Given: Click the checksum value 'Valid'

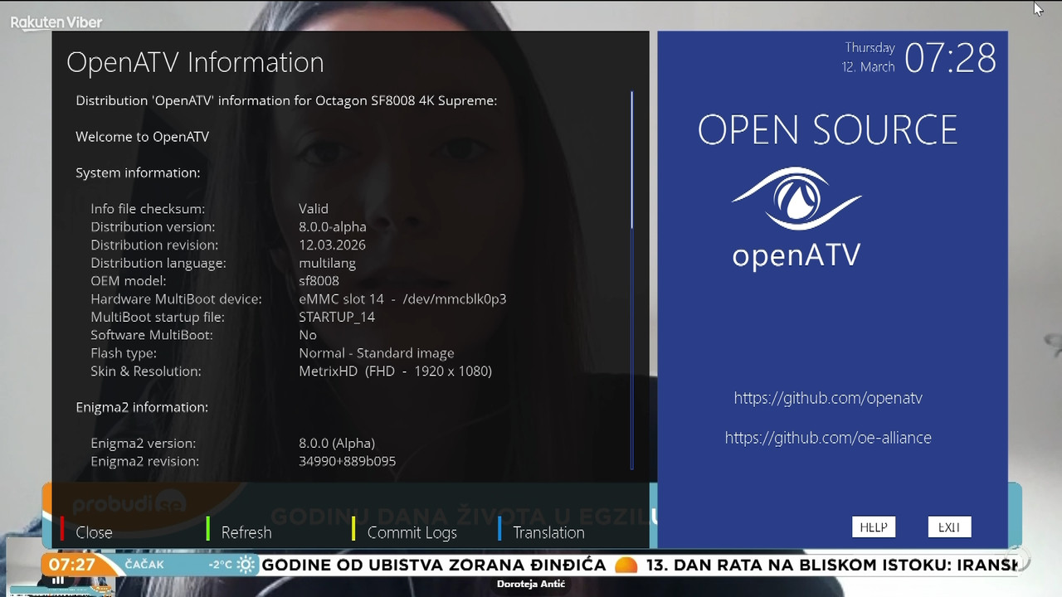Looking at the screenshot, I should 314,209.
